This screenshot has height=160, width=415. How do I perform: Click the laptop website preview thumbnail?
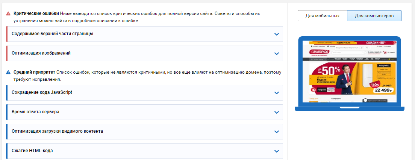point(350,74)
